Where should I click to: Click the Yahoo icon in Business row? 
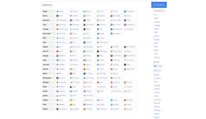point(125,20)
